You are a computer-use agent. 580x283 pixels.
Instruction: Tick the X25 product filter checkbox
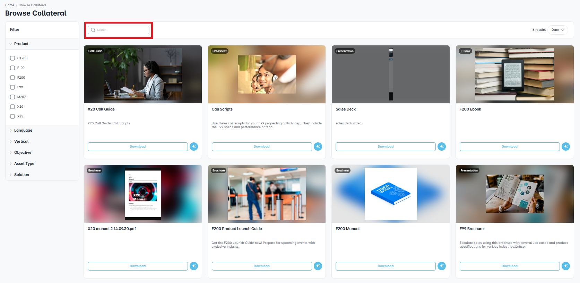click(12, 116)
